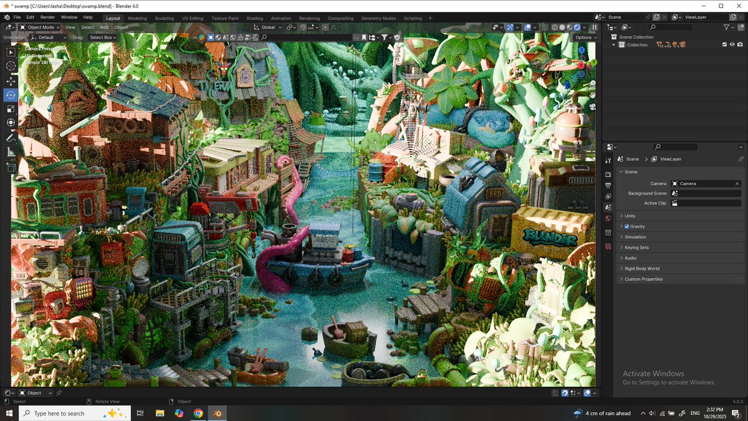Choose the Annotate tool
Viewport: 748px width, 421px height.
tap(12, 137)
